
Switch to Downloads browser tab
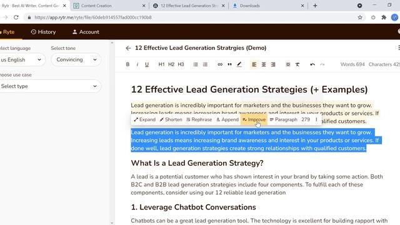(268, 6)
